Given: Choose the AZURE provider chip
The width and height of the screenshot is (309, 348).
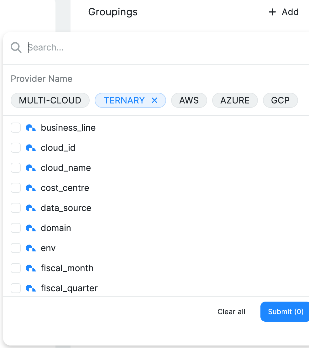Looking at the screenshot, I should (x=235, y=100).
